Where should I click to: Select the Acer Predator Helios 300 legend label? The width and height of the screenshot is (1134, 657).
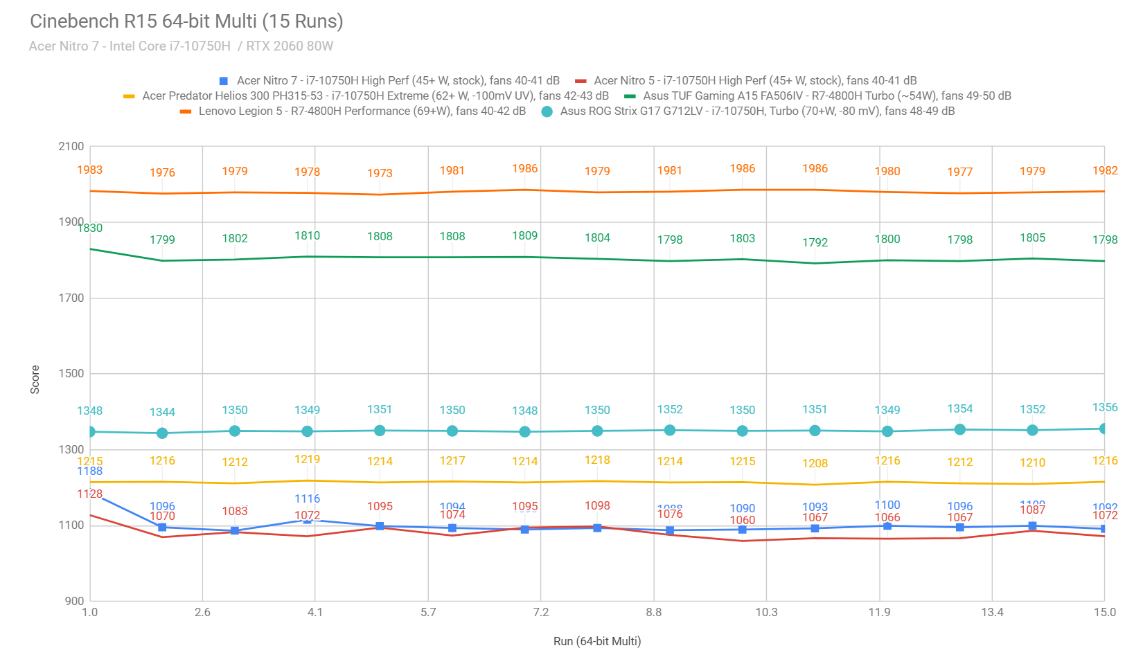click(375, 96)
